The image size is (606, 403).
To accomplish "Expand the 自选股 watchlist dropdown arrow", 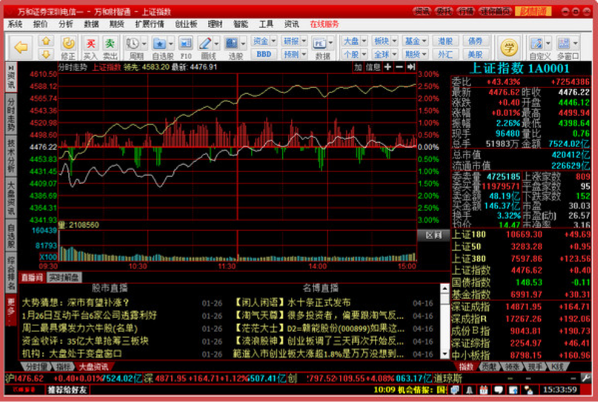I will pyautogui.click(x=170, y=44).
